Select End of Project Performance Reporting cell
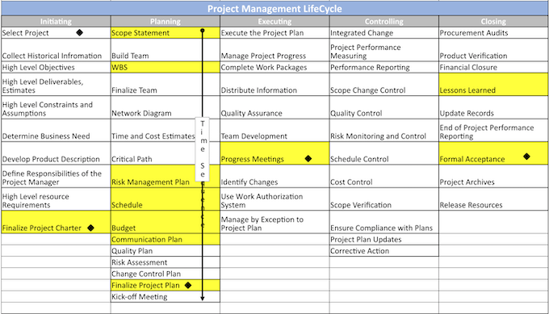Viewport: 549px width, 314px height. (x=493, y=130)
